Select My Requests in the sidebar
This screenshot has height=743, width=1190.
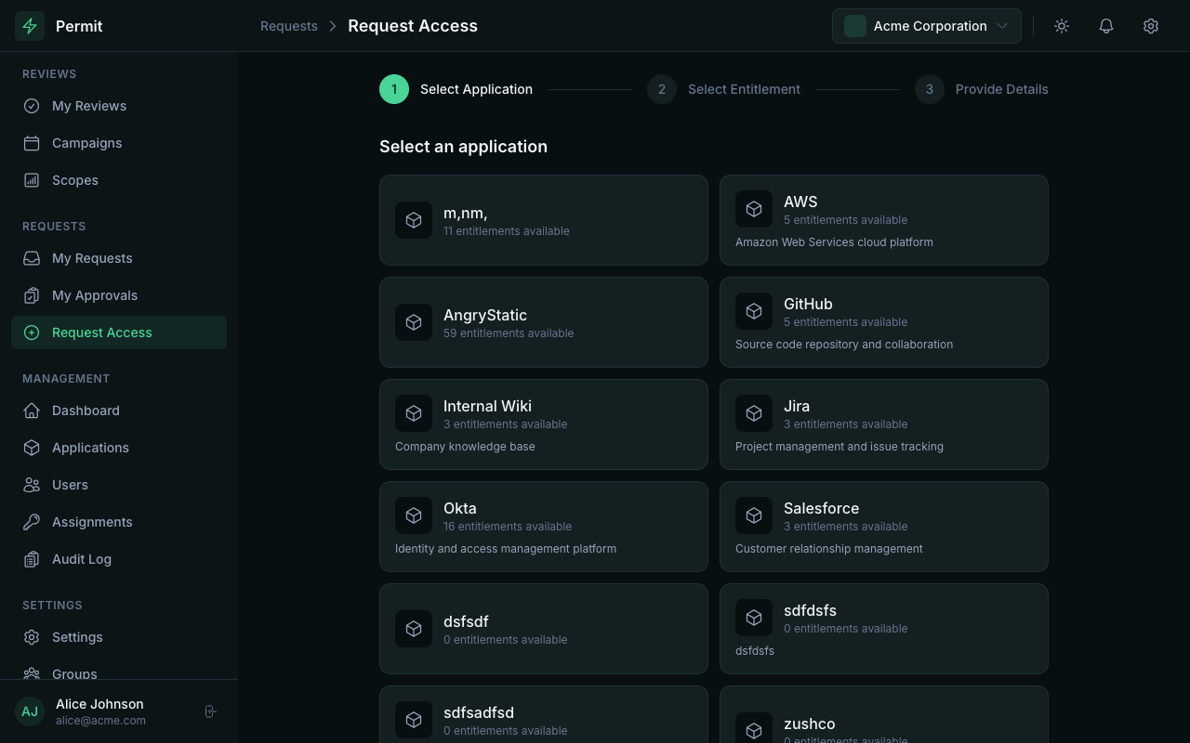[x=92, y=258]
